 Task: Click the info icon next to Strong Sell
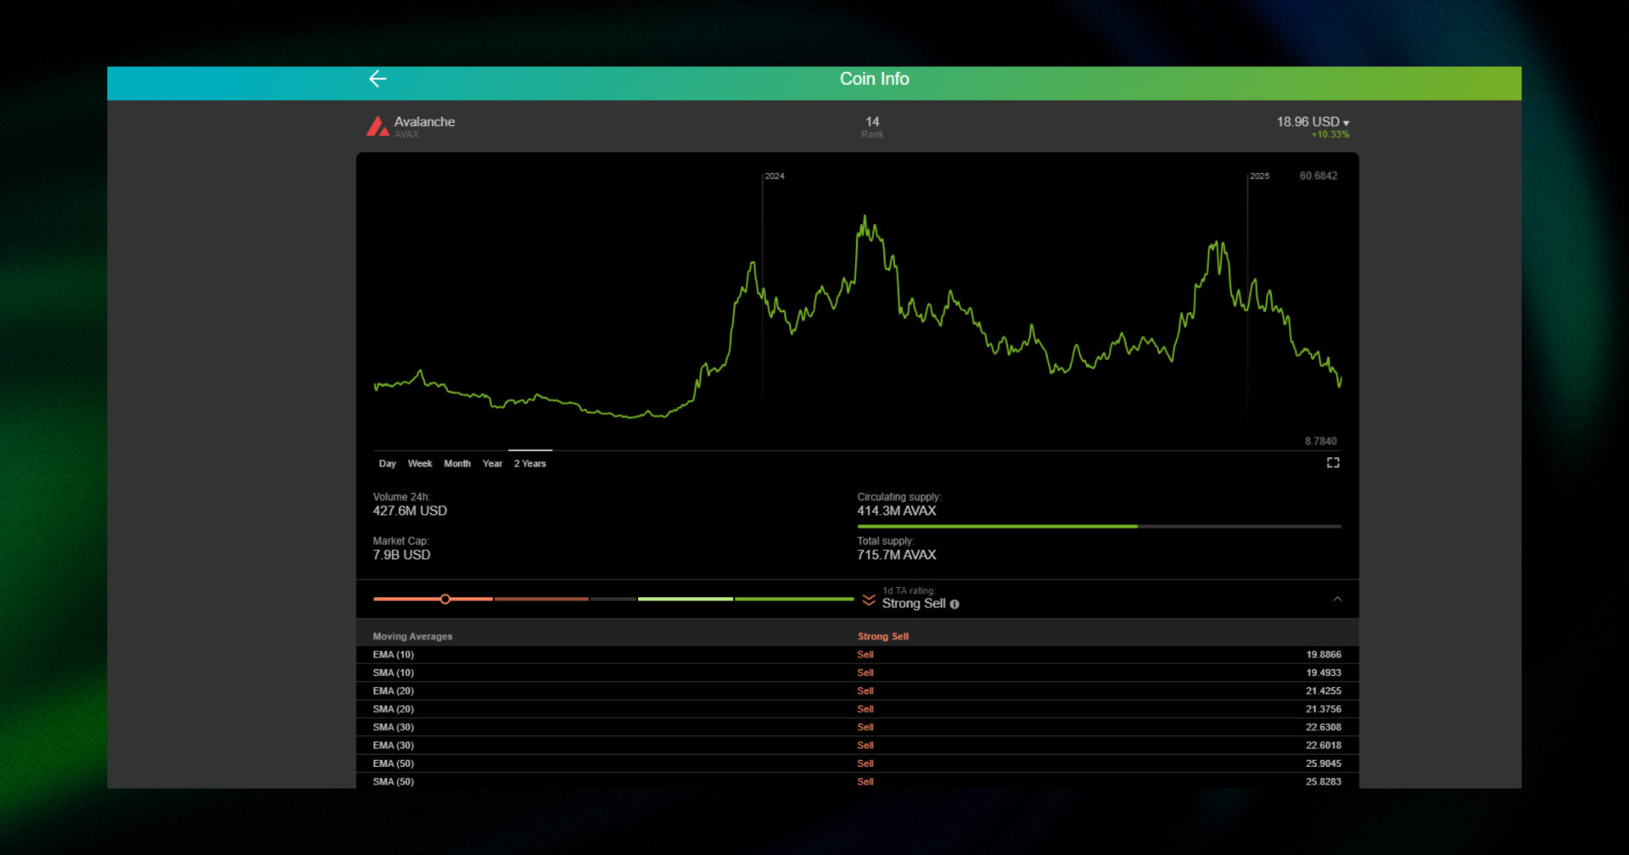click(x=954, y=604)
